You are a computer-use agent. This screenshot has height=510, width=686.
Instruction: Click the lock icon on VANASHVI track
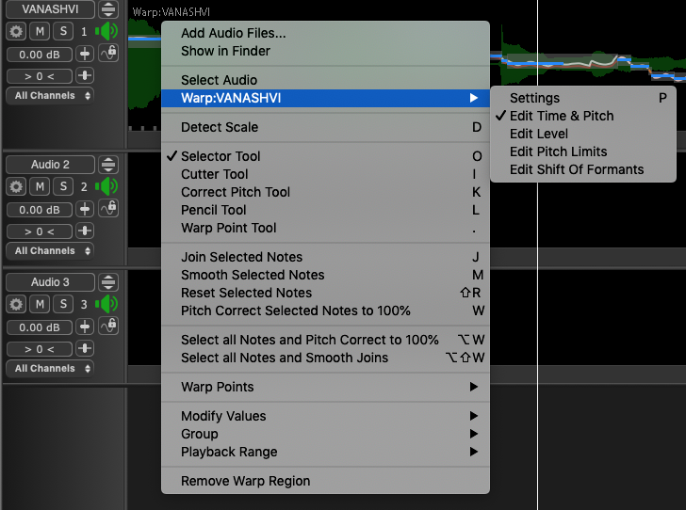pos(110,53)
